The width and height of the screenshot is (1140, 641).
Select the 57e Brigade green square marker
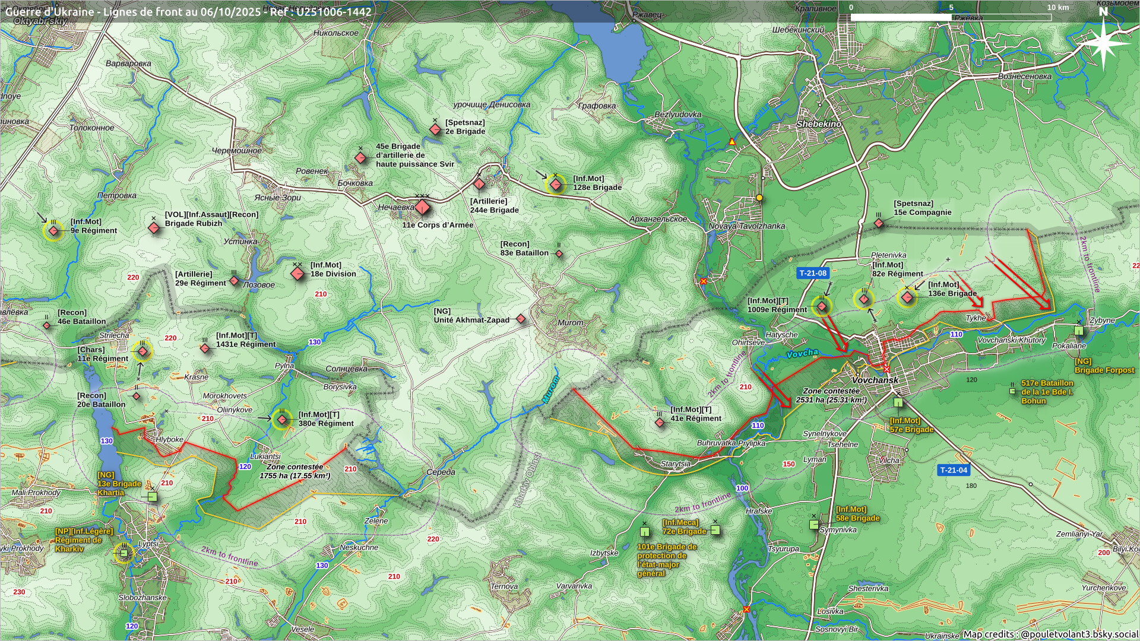click(x=898, y=403)
